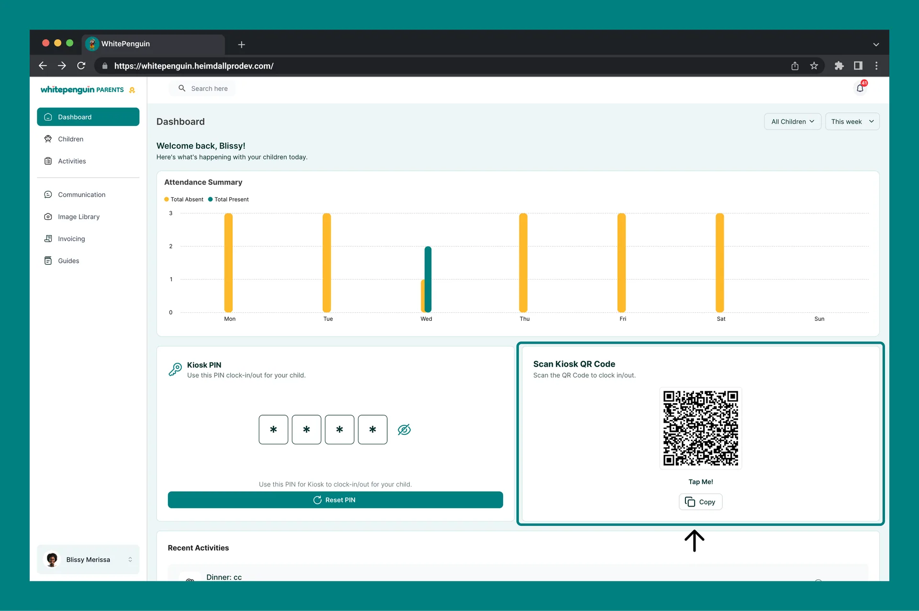Toggle the browser side panel icon

(x=858, y=66)
